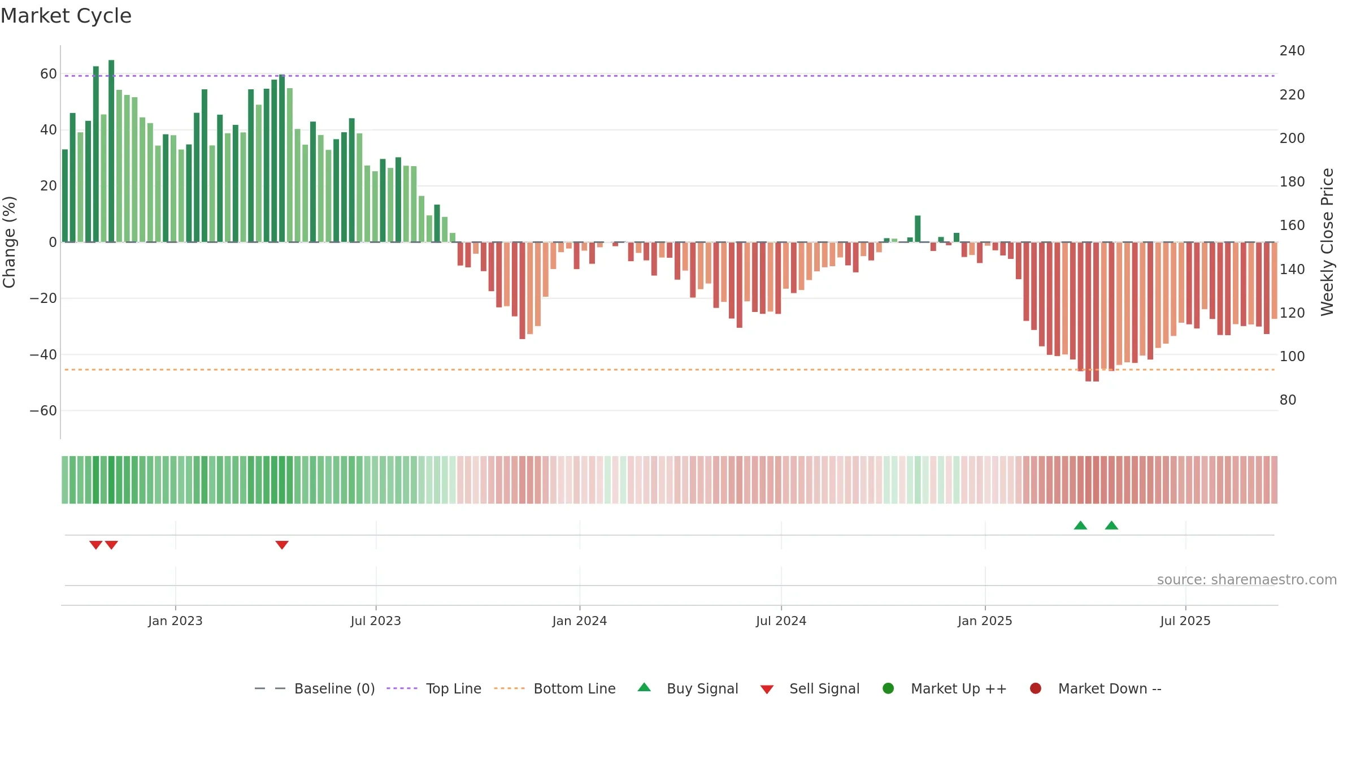This screenshot has height=763, width=1356.
Task: Click the source: sharemaestro.com text
Action: pos(1247,580)
